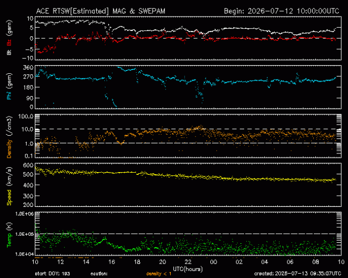This screenshot has width=348, height=278.
Task: Click the 'Bt Bz (gsm)' axis label
Action: click(9, 37)
